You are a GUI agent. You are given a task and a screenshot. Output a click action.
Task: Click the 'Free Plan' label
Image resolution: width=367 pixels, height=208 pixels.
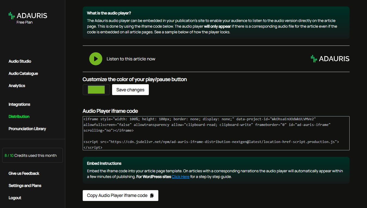click(x=24, y=22)
